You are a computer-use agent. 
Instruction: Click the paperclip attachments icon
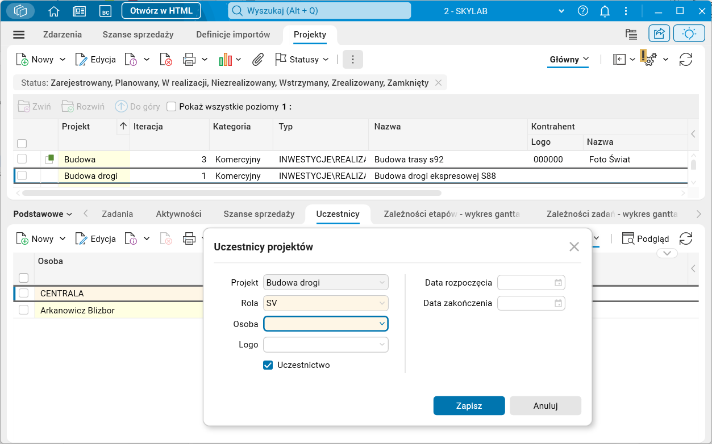(x=257, y=59)
